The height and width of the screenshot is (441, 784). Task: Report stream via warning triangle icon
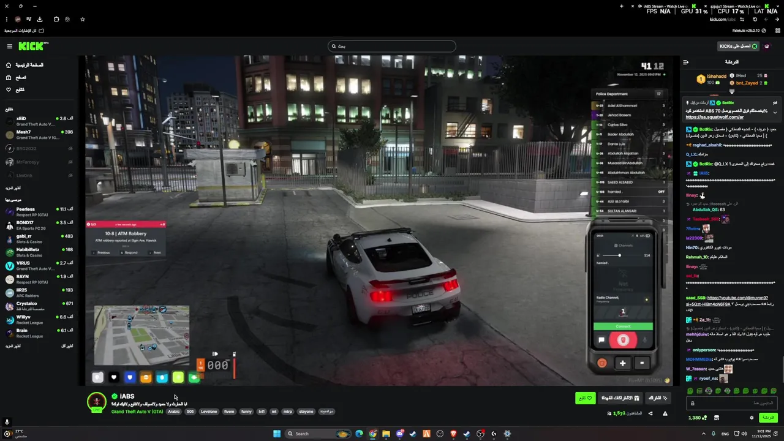665,413
